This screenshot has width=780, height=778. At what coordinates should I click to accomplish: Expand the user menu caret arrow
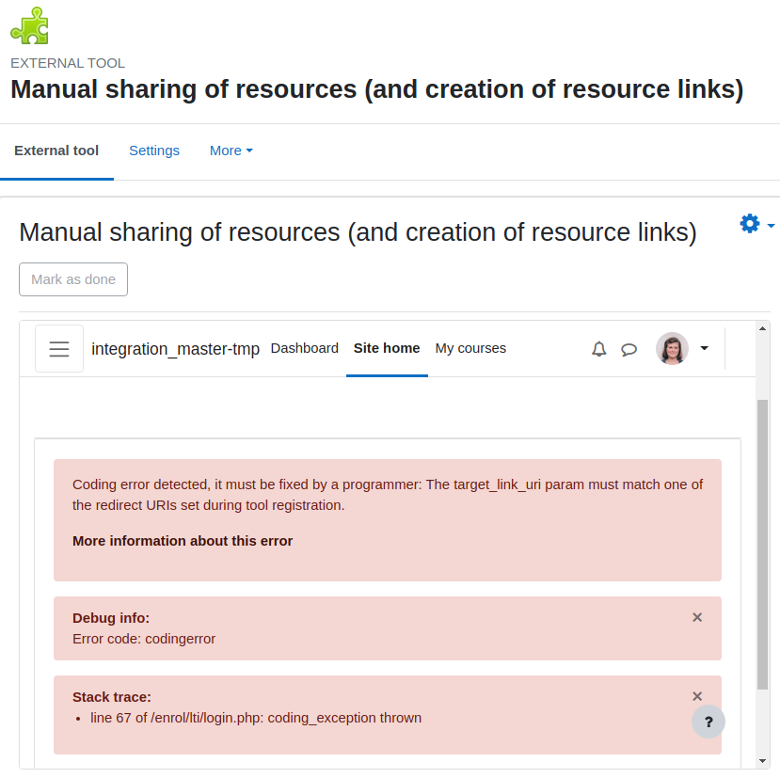tap(704, 348)
